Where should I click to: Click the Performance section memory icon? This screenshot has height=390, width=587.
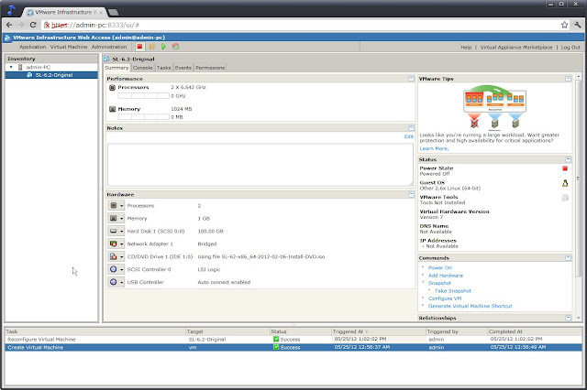coord(112,109)
